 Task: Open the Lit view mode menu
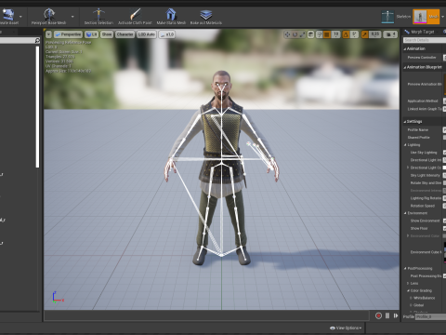(91, 34)
